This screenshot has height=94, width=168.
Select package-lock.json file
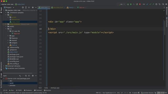pyautogui.click(x=16, y=57)
